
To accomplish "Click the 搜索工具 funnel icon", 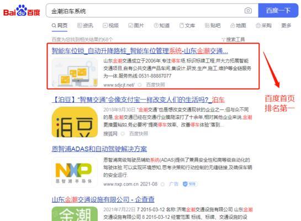I will pos(223,40).
